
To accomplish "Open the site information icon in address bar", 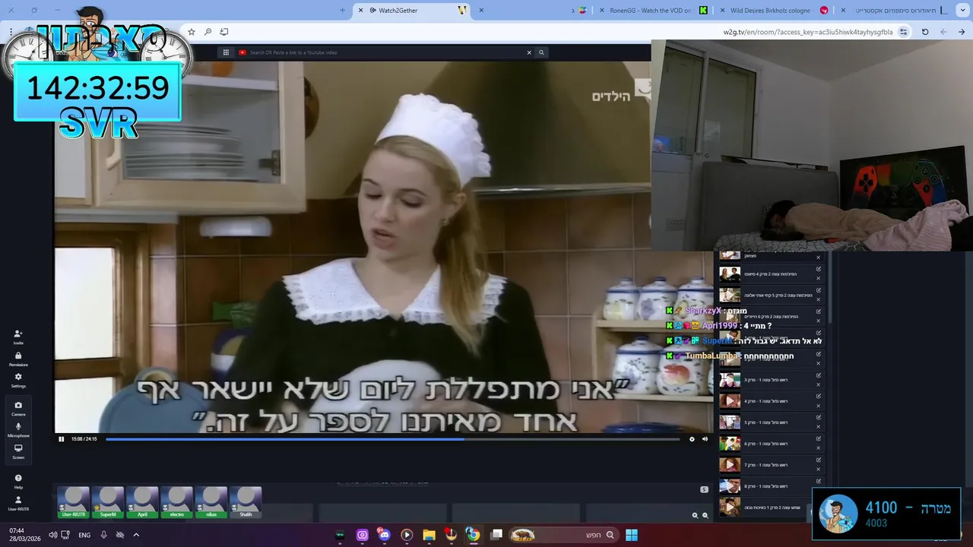I will click(903, 32).
